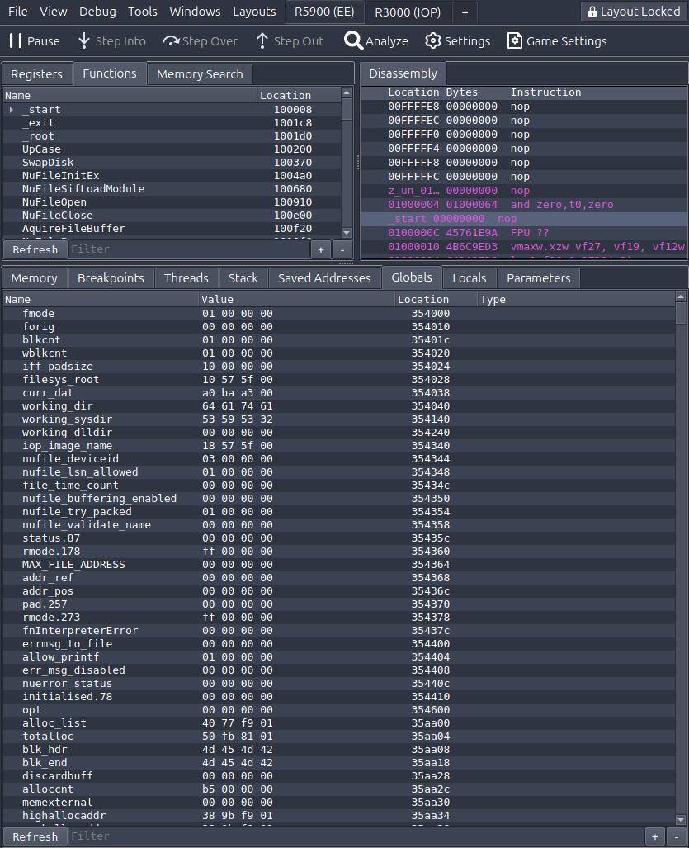
Task: Select the fnInterpreterError global row
Action: coord(339,631)
